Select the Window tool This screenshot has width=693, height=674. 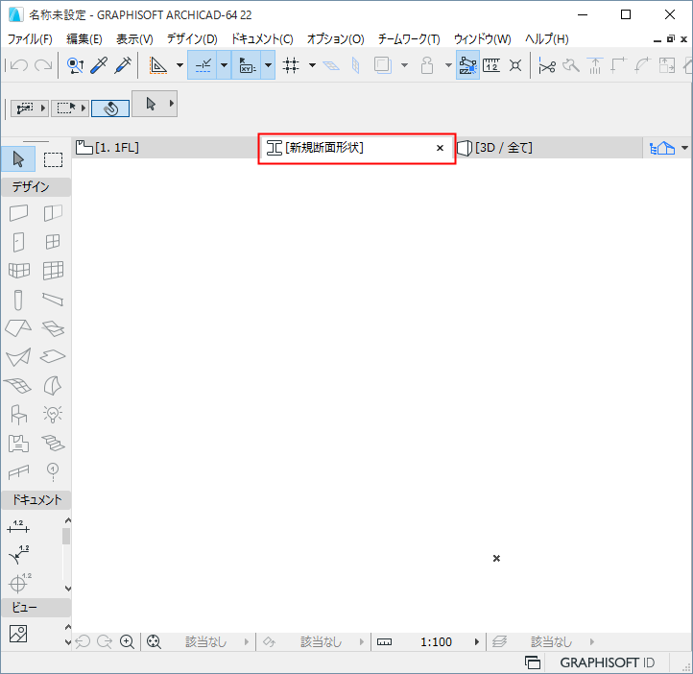53,242
